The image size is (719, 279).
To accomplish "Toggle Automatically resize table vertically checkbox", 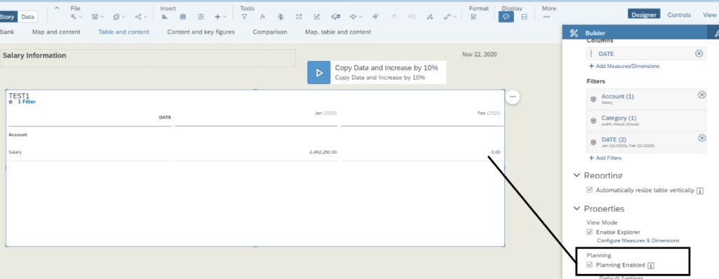I will point(589,190).
